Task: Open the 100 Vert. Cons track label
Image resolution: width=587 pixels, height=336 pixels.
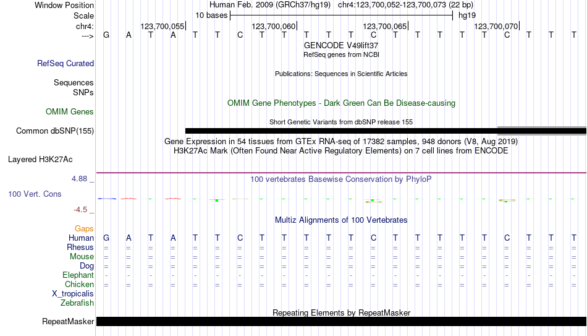Action: tap(35, 194)
